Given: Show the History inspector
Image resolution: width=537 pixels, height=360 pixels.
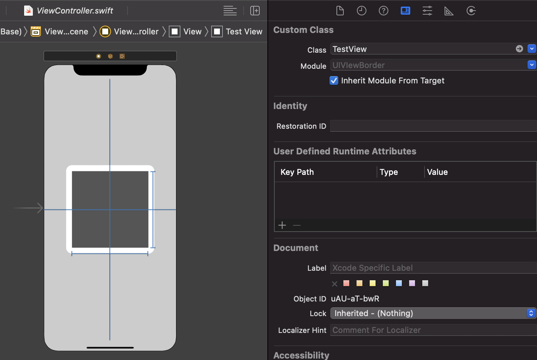Looking at the screenshot, I should tap(362, 11).
